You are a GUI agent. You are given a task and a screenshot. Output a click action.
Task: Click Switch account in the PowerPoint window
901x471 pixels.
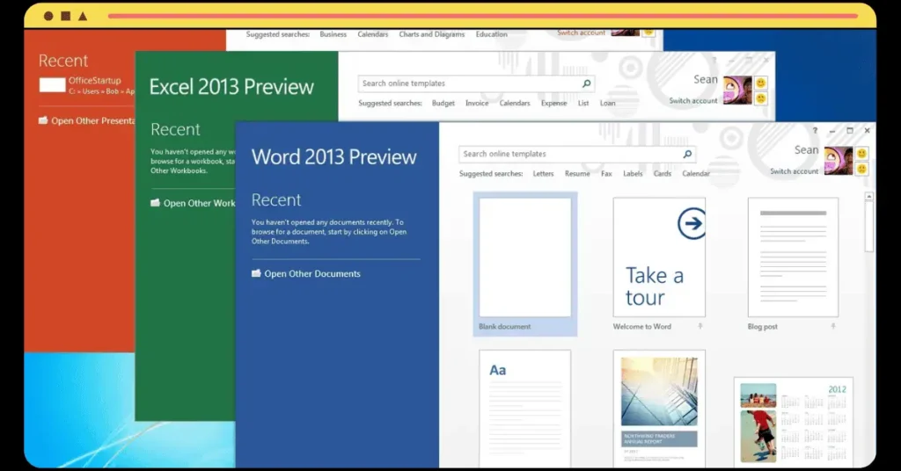point(581,33)
